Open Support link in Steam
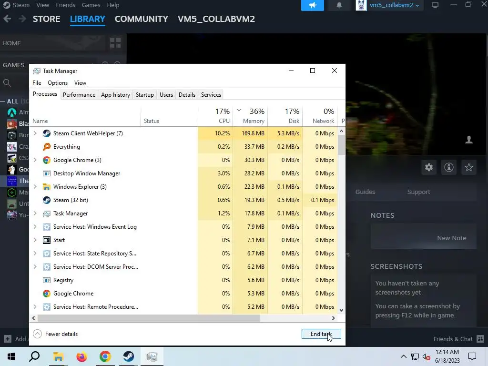The height and width of the screenshot is (366, 488). click(418, 192)
